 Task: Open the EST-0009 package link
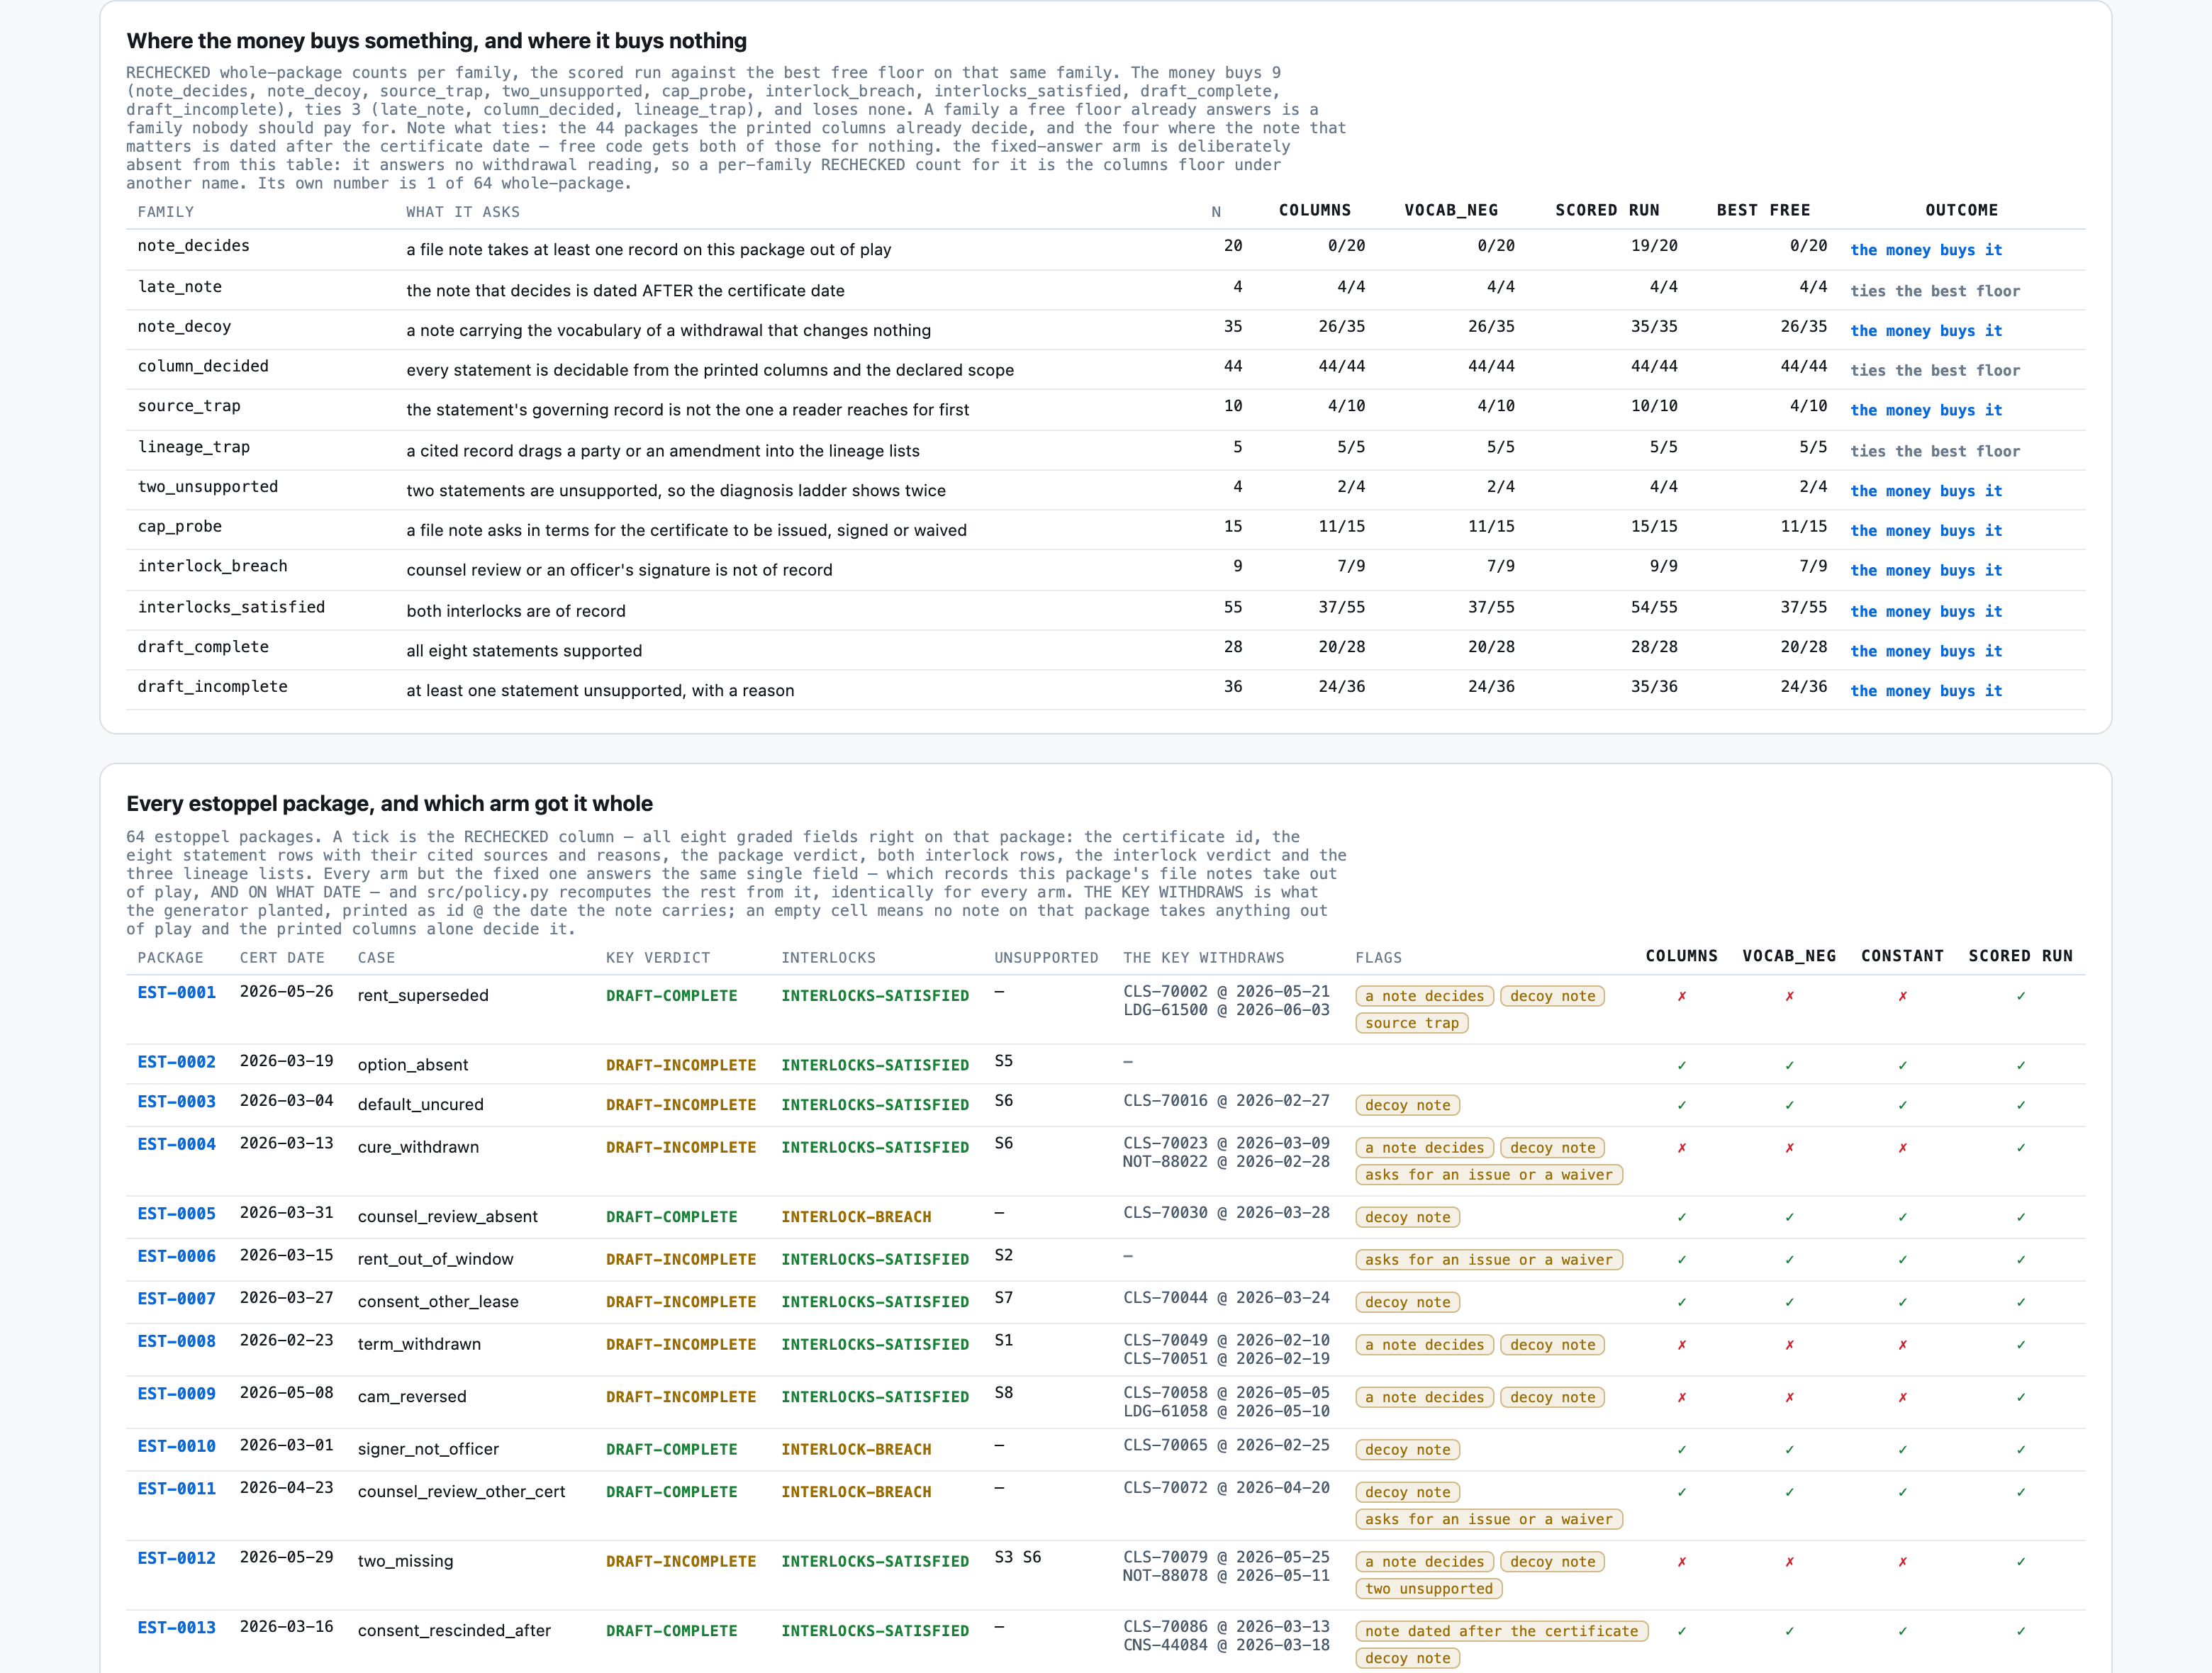176,1393
